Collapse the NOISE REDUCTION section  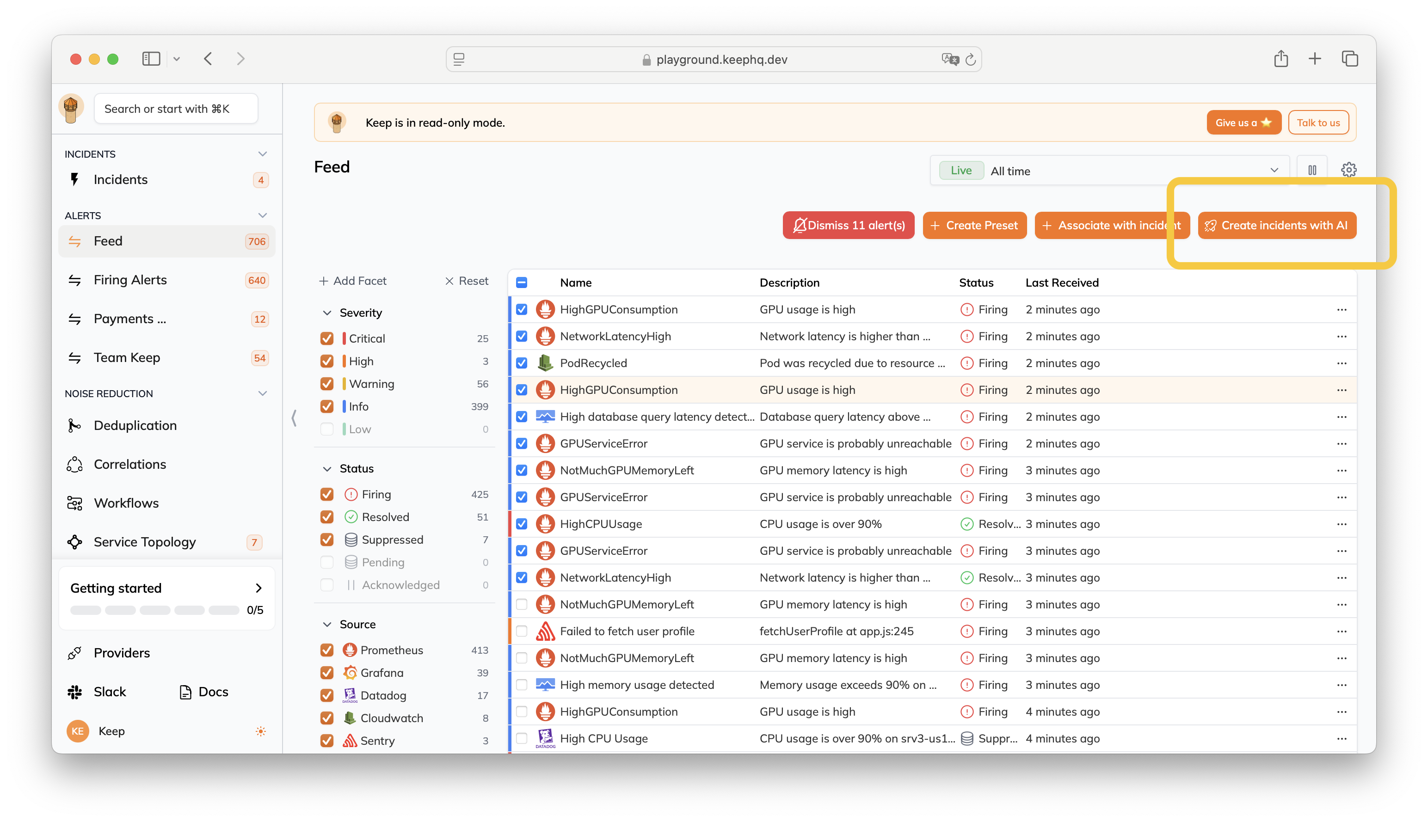tap(262, 393)
